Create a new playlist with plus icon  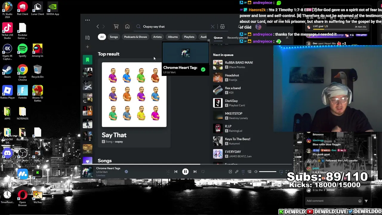click(87, 47)
